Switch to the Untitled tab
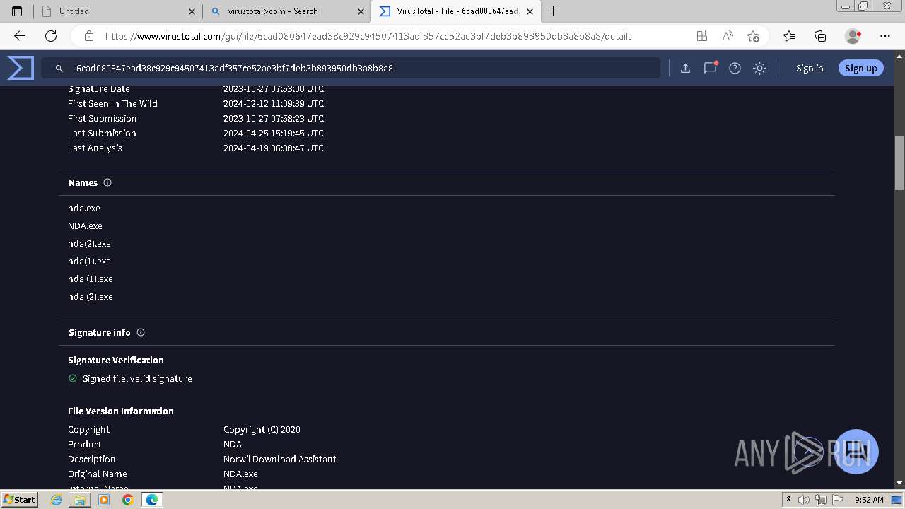Viewport: 905px width, 509px height. coord(117,11)
